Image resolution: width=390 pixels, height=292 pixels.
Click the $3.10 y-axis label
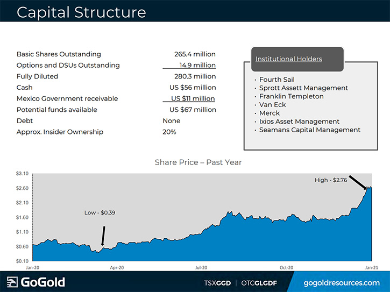tap(23, 174)
